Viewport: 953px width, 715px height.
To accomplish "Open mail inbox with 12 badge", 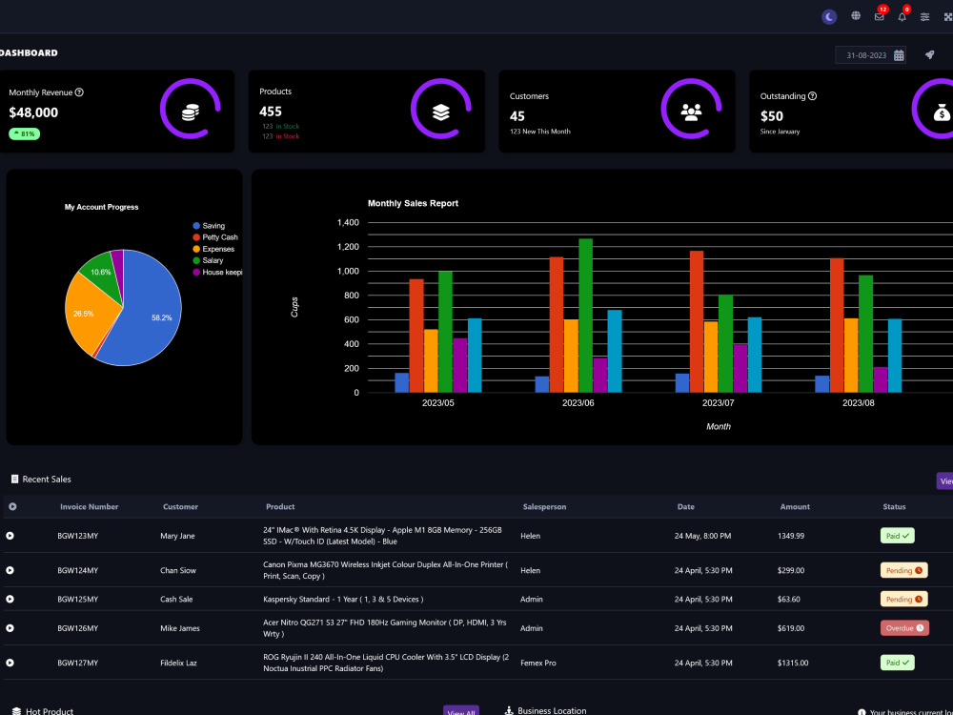I will click(x=880, y=17).
